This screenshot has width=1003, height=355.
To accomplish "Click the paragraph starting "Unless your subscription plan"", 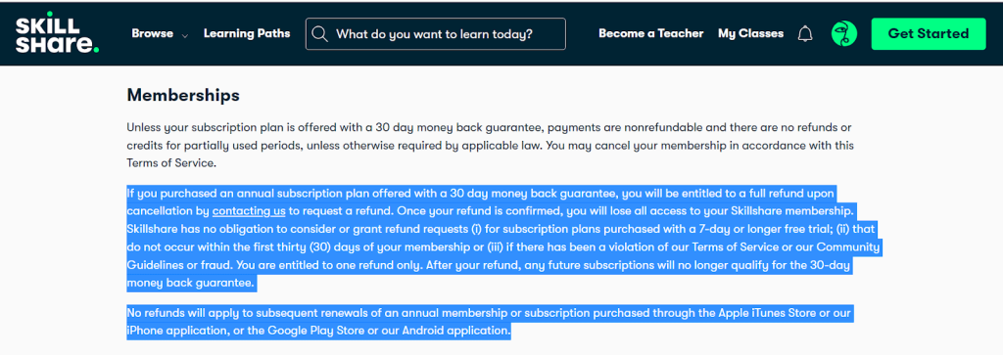I will click(490, 145).
